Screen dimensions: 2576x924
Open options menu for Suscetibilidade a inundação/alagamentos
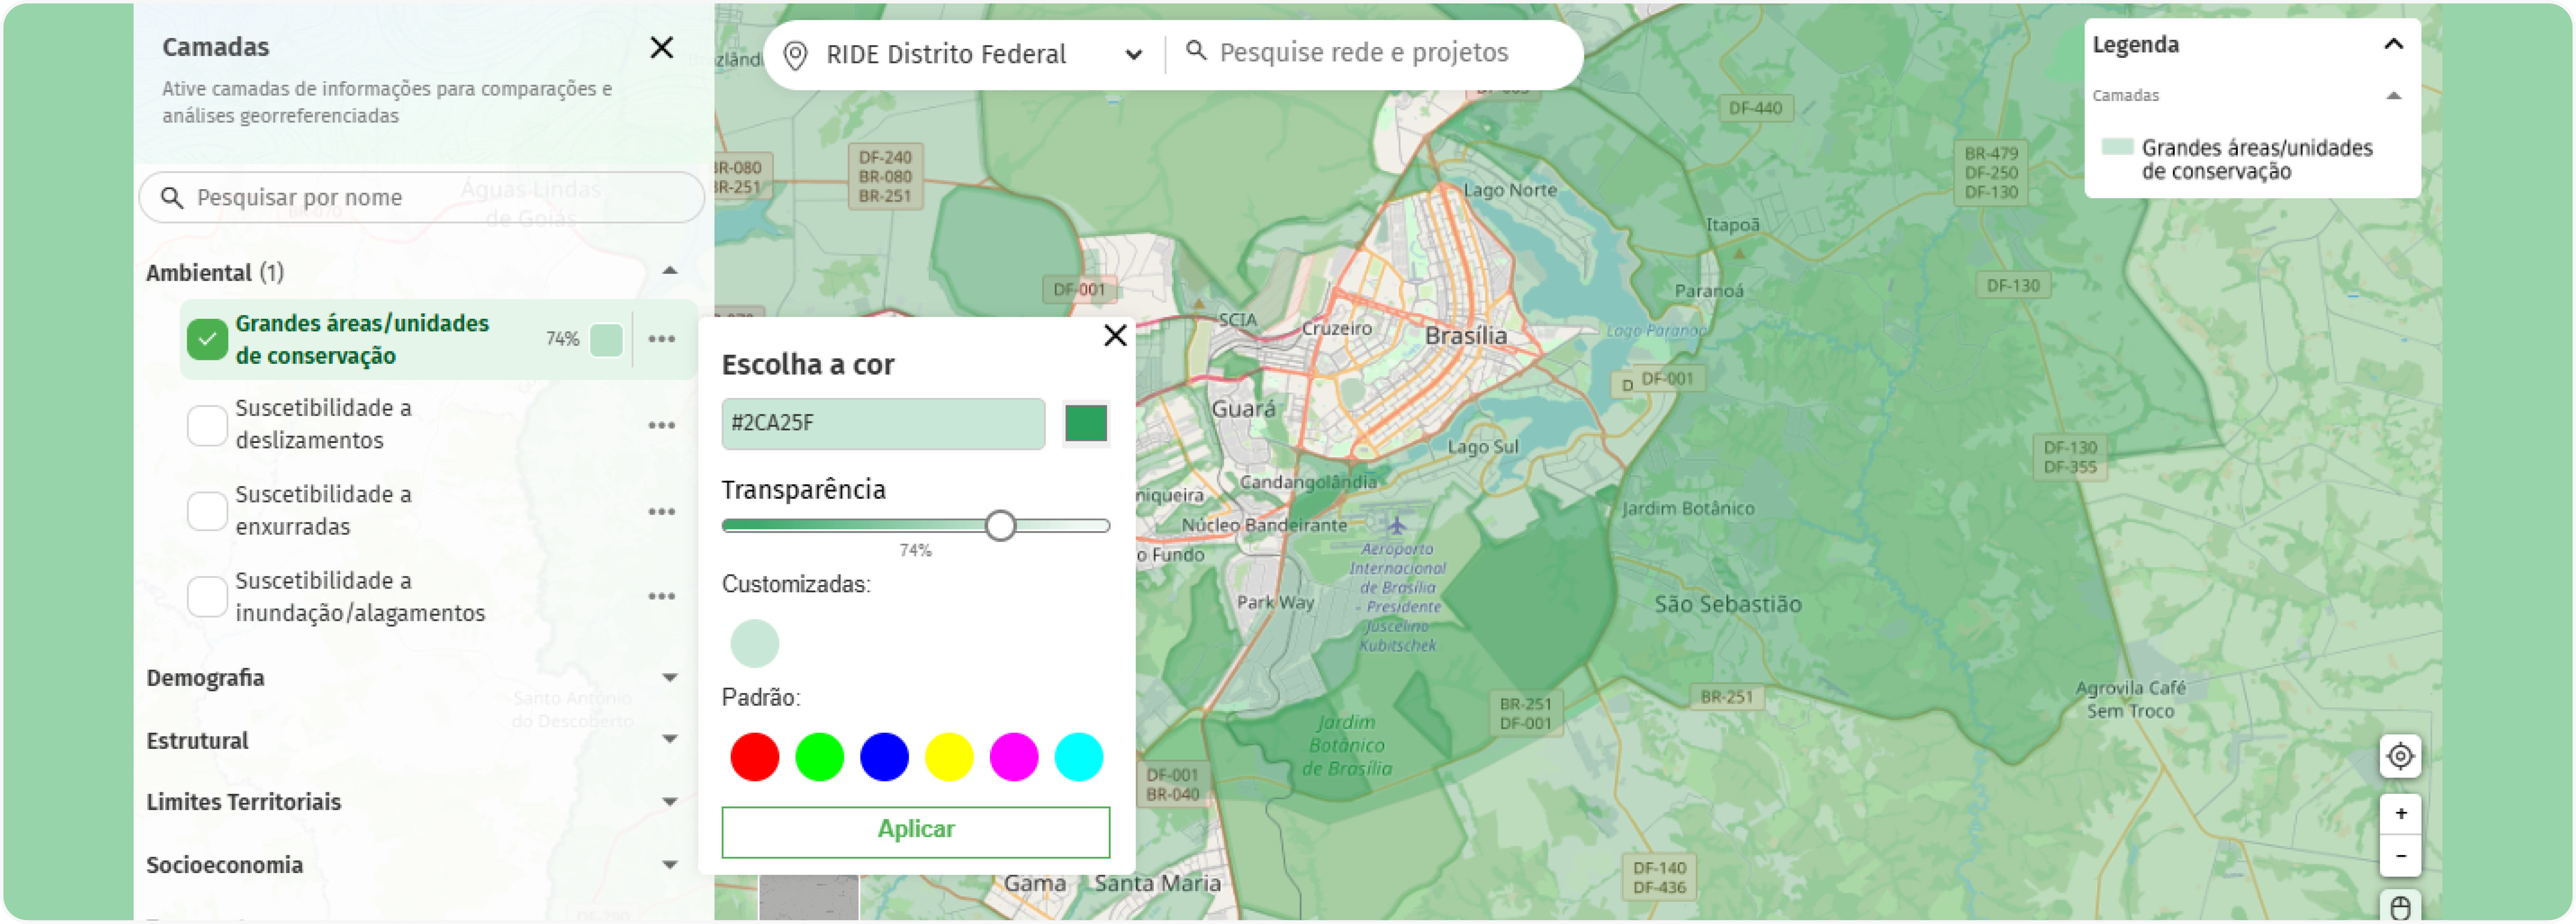[661, 596]
